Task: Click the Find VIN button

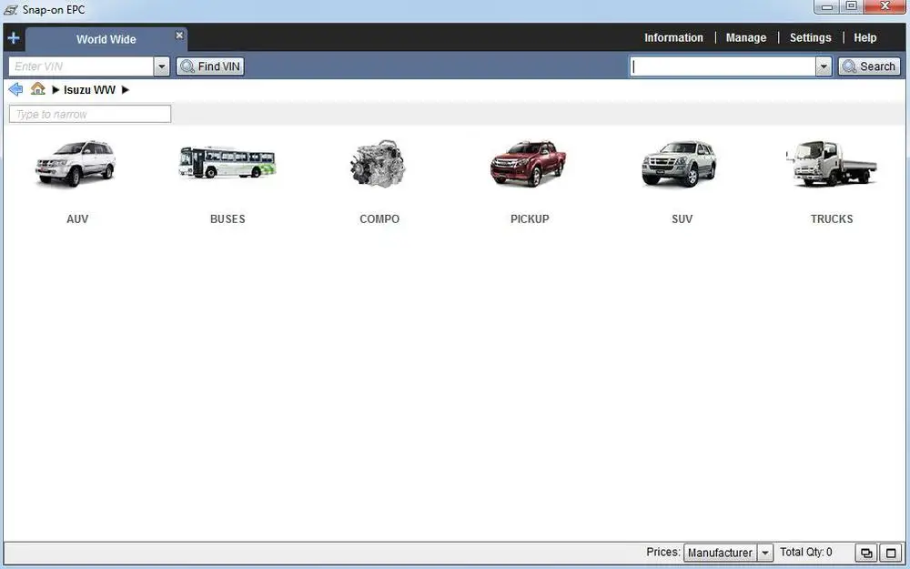Action: tap(210, 66)
